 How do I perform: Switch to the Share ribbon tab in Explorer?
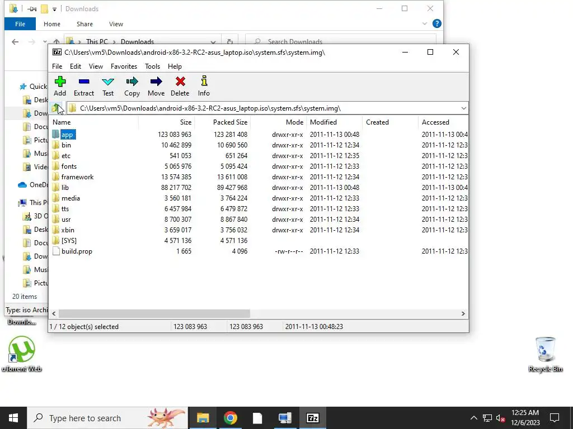tap(84, 24)
